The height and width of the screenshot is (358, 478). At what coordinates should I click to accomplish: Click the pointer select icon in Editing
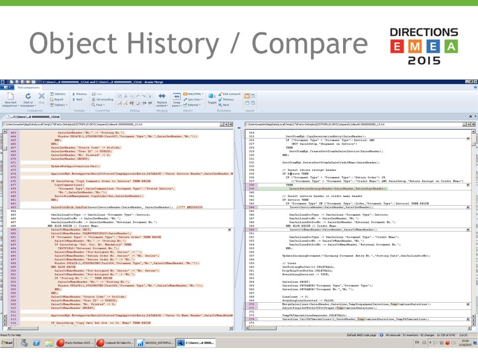click(x=150, y=96)
